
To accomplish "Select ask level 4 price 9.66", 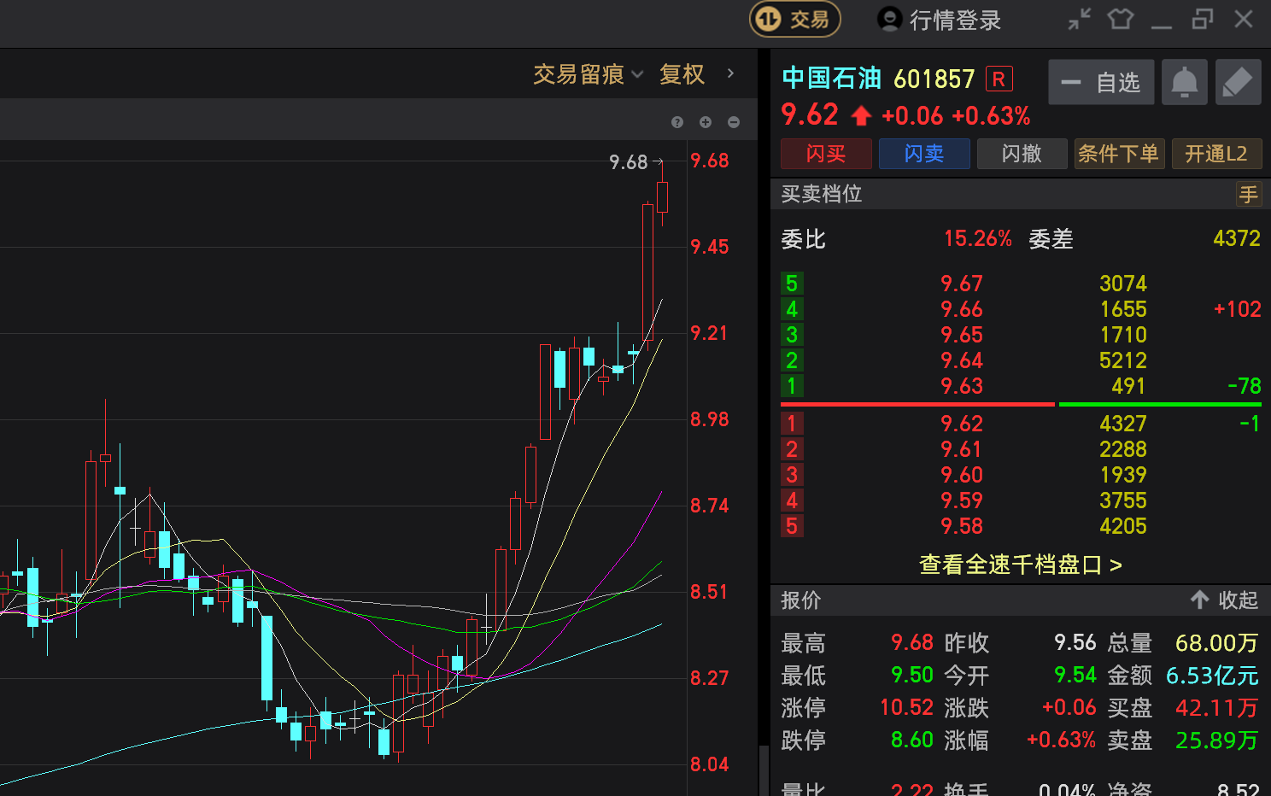I will [962, 309].
